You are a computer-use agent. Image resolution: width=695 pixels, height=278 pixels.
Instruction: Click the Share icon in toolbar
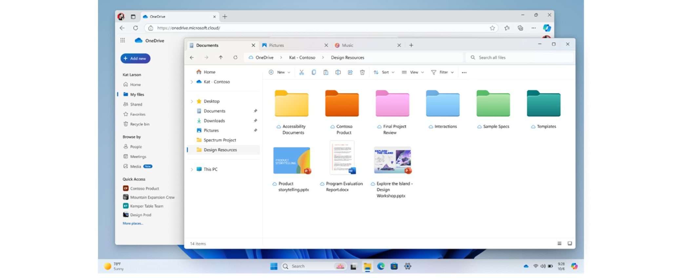pos(350,72)
